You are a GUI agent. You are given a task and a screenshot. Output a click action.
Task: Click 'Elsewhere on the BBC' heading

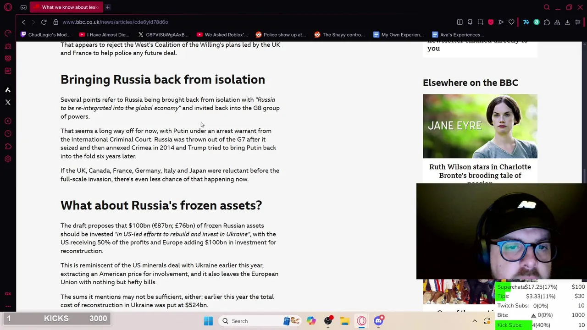pyautogui.click(x=471, y=83)
